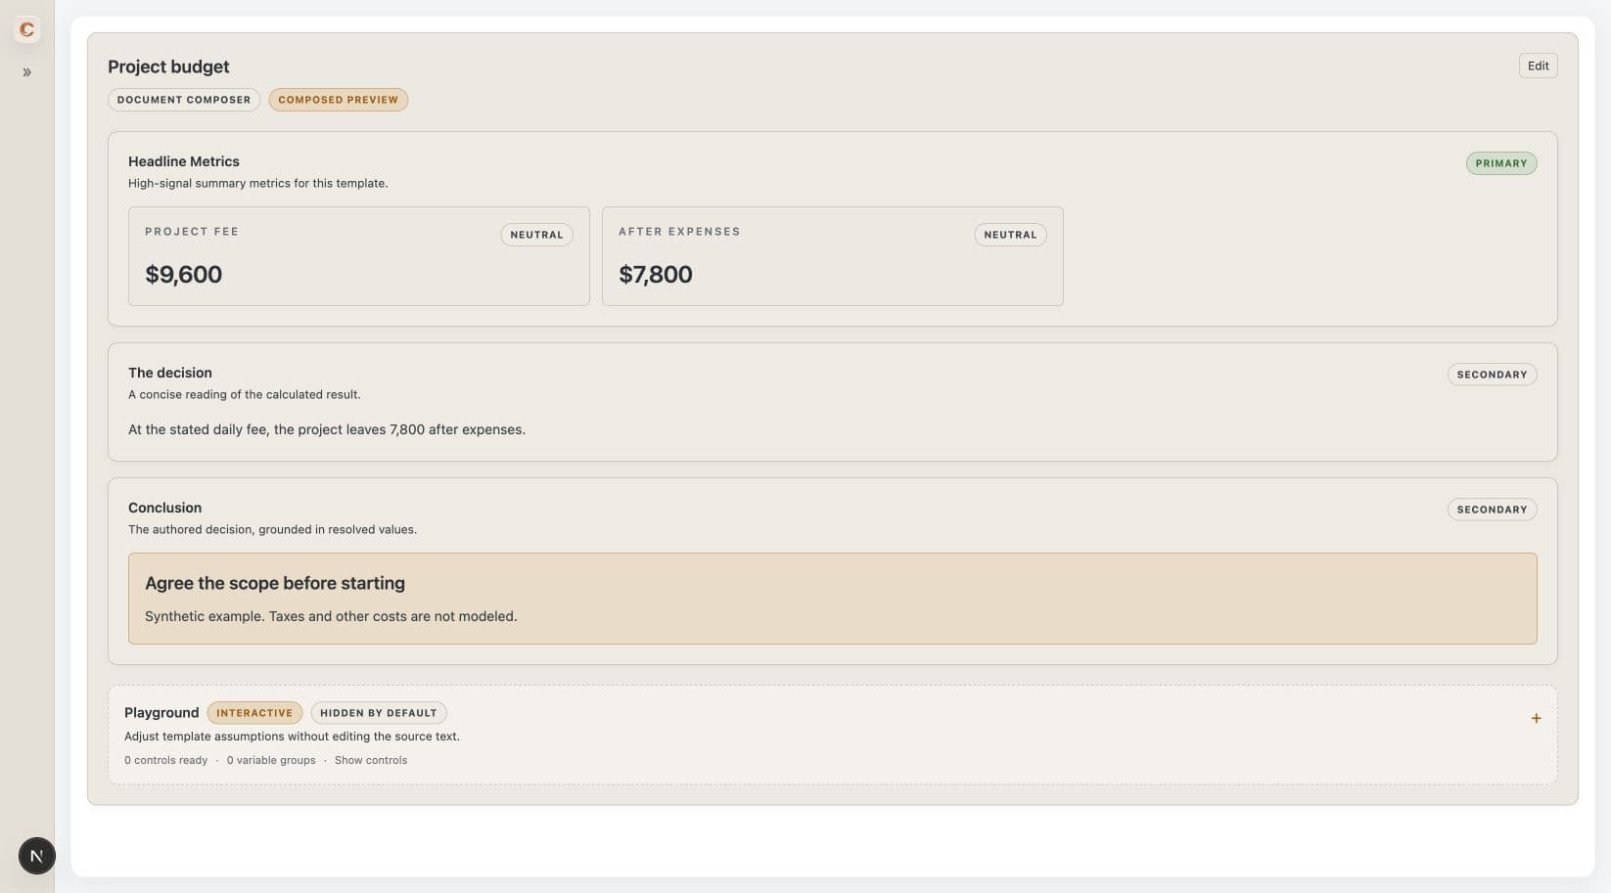Click 'The authored decision, grounded in resolved values'
The width and height of the screenshot is (1611, 893).
click(x=272, y=529)
